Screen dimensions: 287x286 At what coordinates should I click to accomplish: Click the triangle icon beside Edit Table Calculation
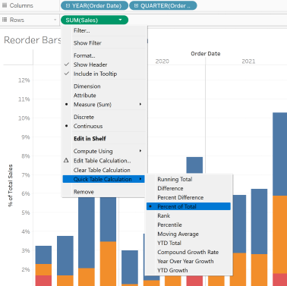click(66, 160)
